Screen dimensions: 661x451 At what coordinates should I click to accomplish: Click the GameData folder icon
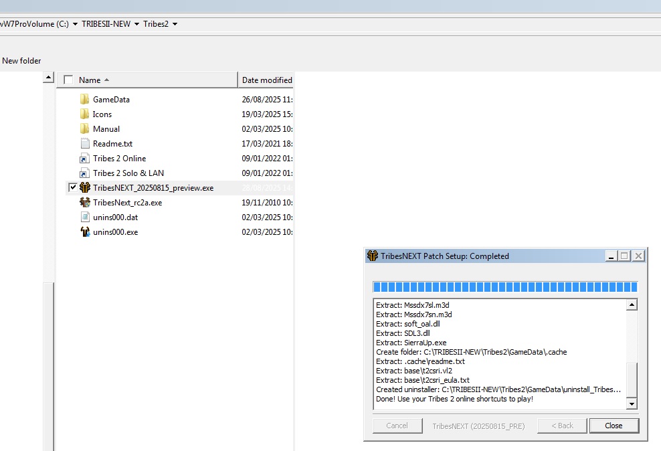coord(84,100)
